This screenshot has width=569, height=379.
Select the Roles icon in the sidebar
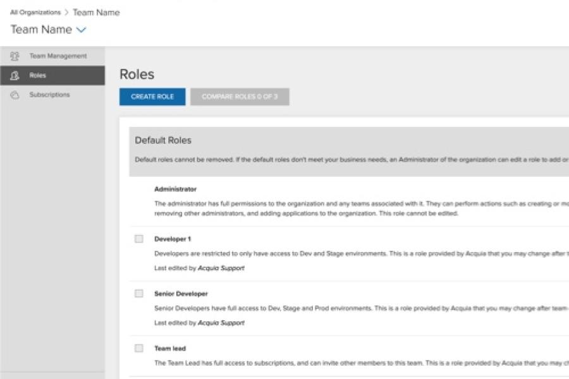click(15, 76)
